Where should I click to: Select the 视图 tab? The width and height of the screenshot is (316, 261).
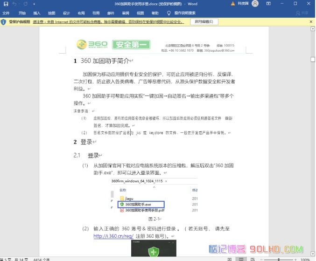[x=140, y=13]
